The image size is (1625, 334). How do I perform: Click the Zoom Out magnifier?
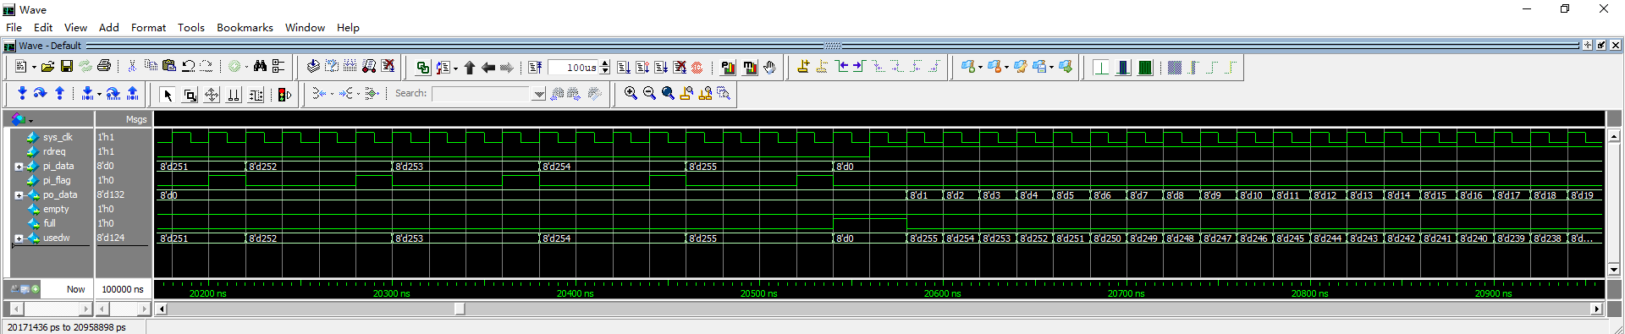coord(649,94)
